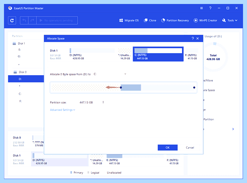This screenshot has height=183, width=247.
Task: Expand the Tools dropdown menu
Action: pos(230,20)
